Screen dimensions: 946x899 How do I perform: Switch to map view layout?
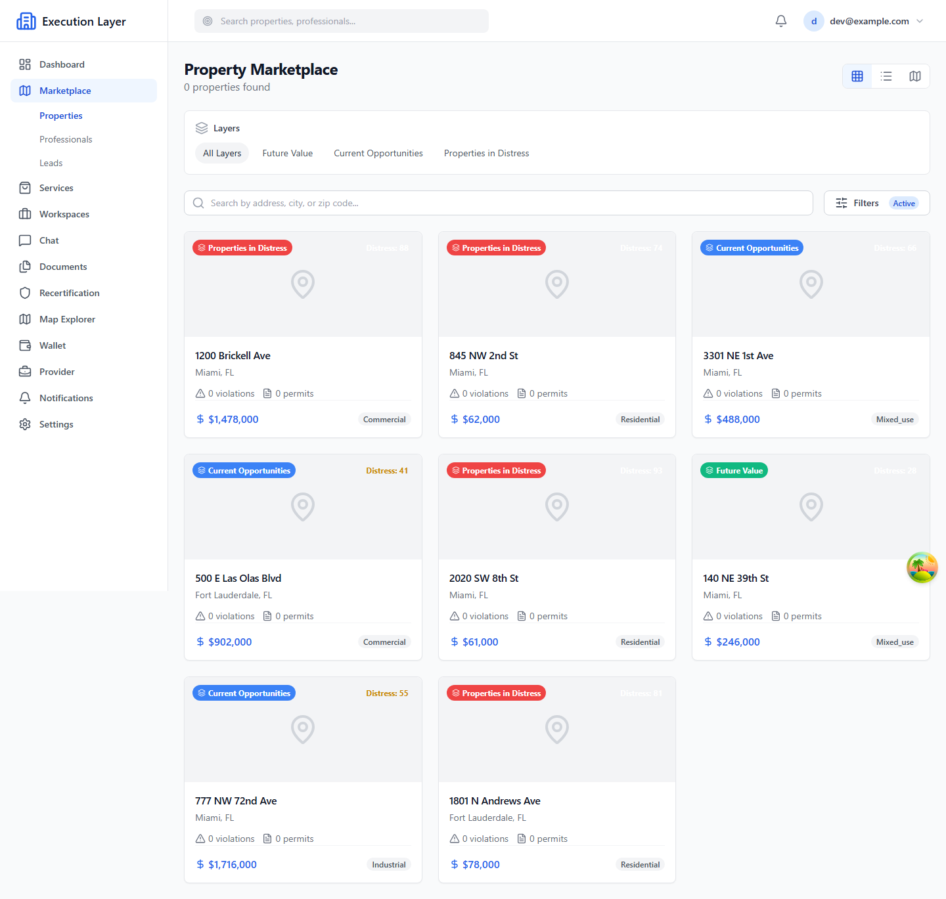point(915,76)
